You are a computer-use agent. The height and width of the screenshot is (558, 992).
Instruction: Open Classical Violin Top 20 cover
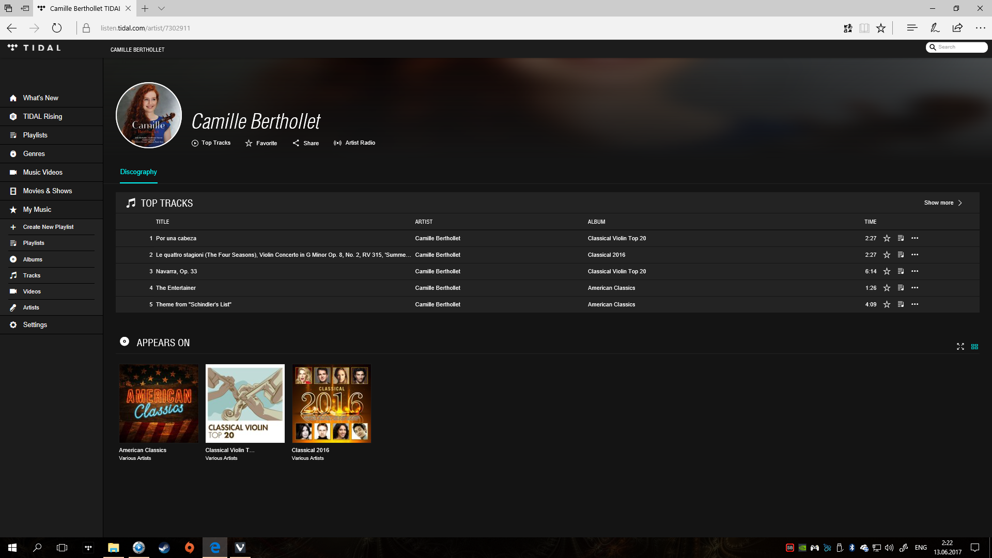pyautogui.click(x=245, y=404)
